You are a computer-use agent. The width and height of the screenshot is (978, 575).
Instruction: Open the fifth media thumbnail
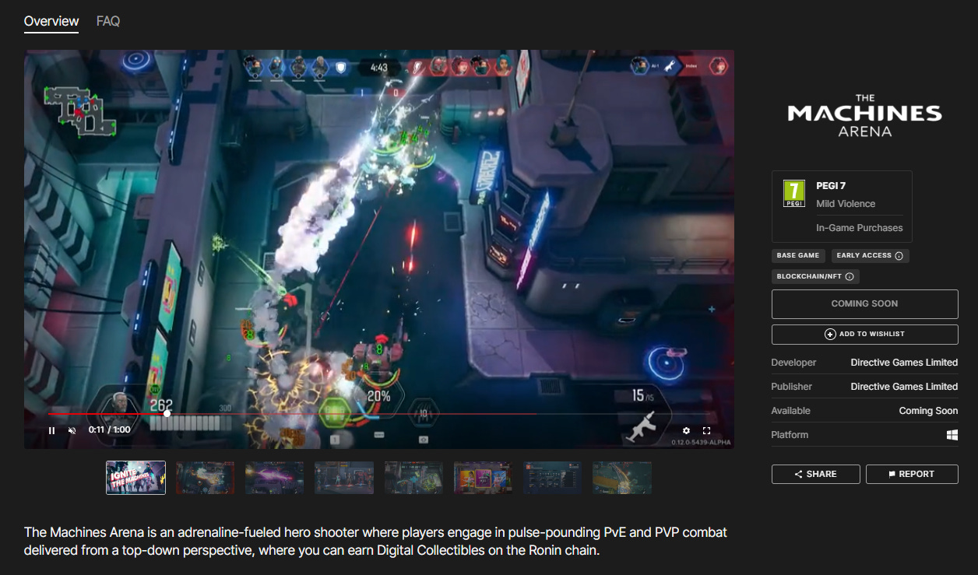tap(413, 478)
